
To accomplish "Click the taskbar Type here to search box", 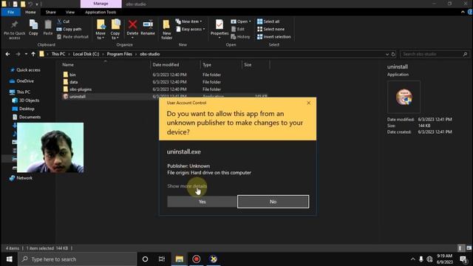I will click(77, 259).
